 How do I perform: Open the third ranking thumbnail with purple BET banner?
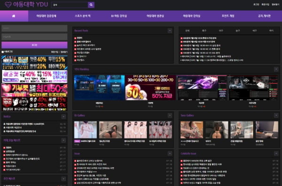pyautogui.click(x=202, y=88)
